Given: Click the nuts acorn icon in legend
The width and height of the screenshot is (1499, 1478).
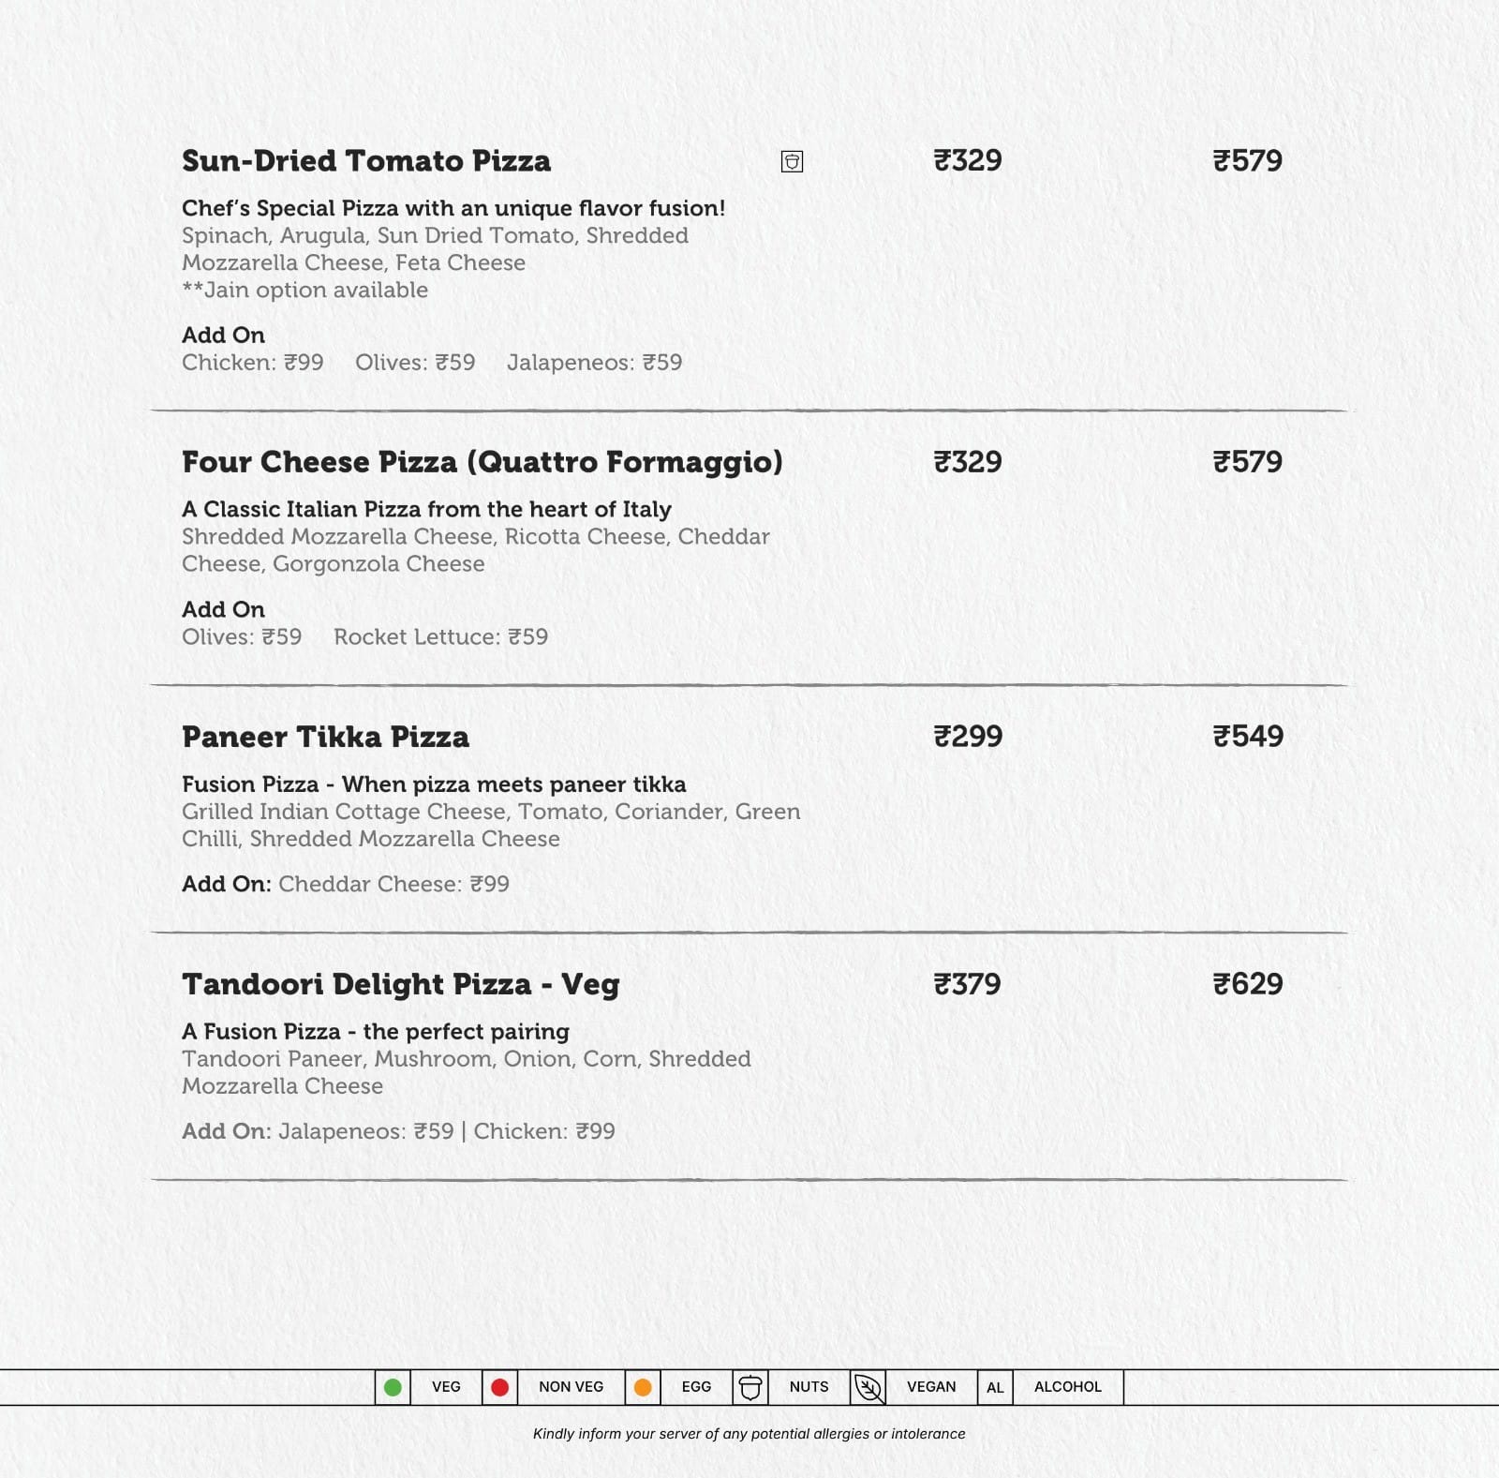Looking at the screenshot, I should click(x=749, y=1387).
